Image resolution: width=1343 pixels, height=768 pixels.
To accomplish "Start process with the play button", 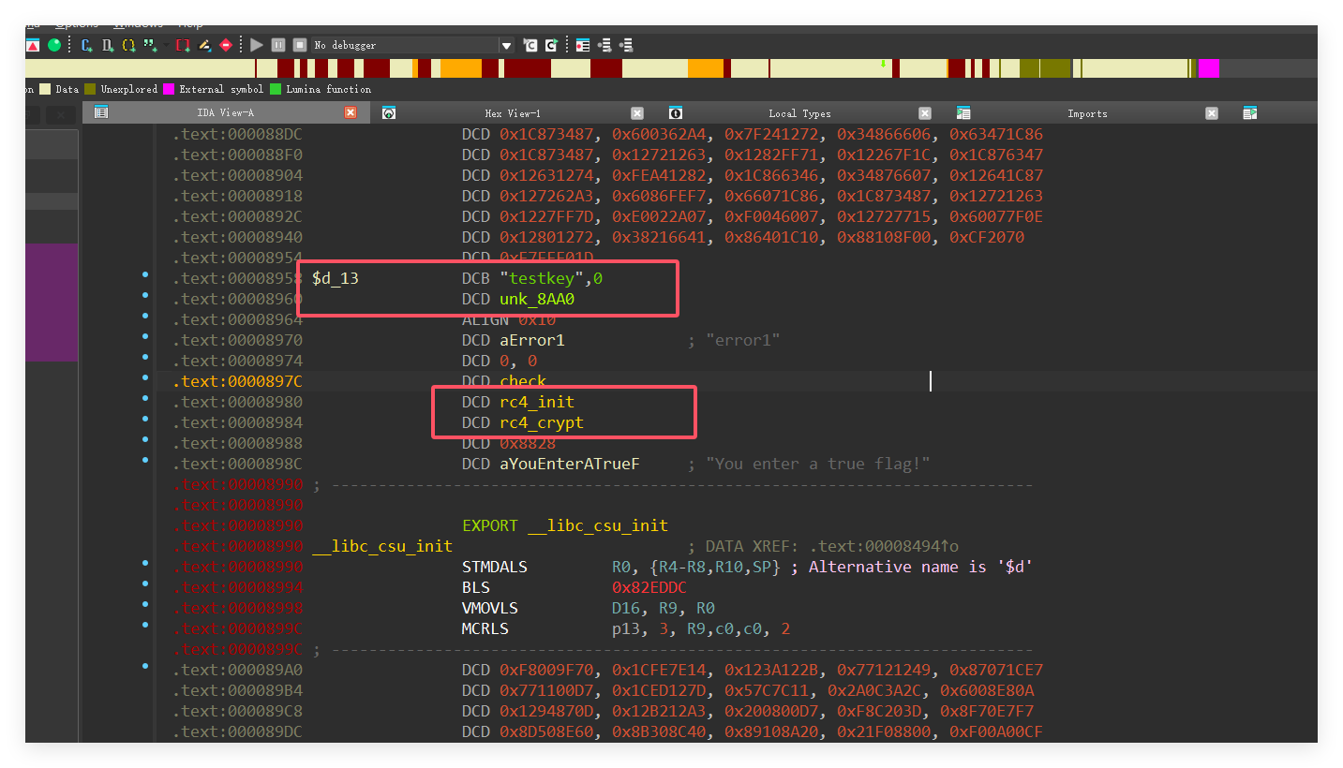I will [257, 45].
